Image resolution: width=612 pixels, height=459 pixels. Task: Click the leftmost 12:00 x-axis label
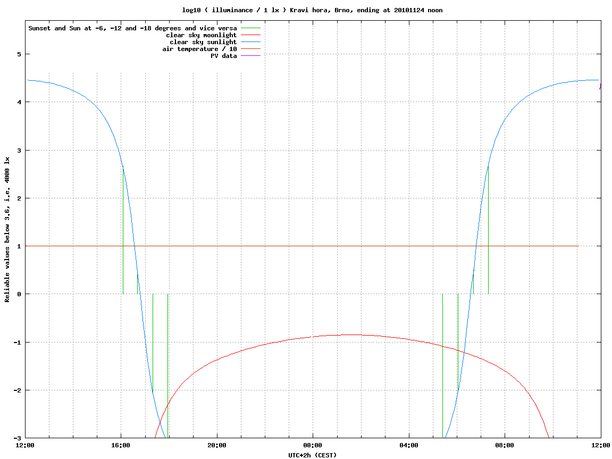click(x=25, y=445)
